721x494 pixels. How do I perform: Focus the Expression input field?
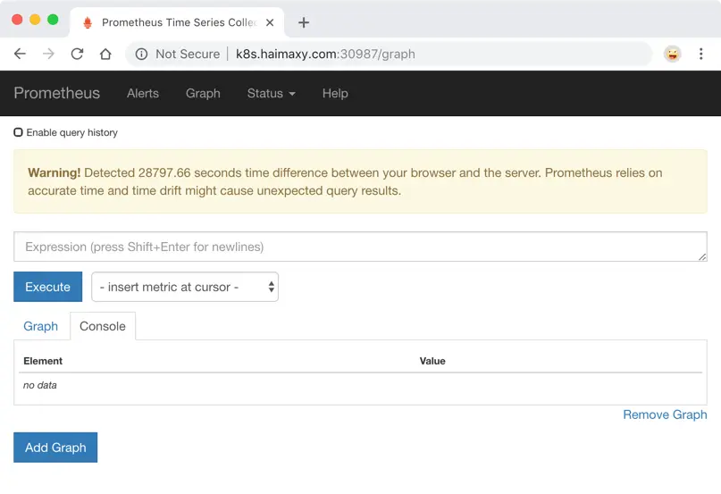(x=360, y=247)
